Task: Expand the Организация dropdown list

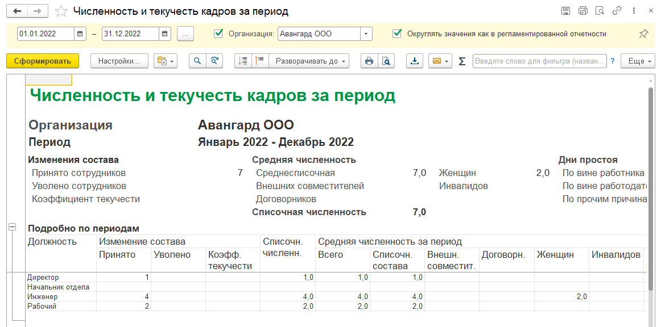Action: pos(366,34)
